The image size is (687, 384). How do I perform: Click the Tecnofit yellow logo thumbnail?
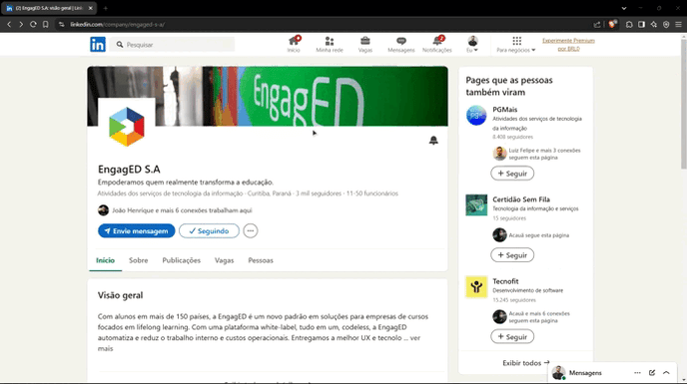[x=476, y=287]
